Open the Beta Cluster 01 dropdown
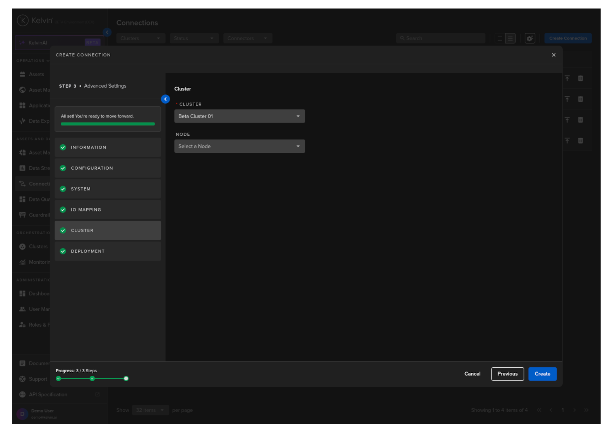 (x=239, y=116)
